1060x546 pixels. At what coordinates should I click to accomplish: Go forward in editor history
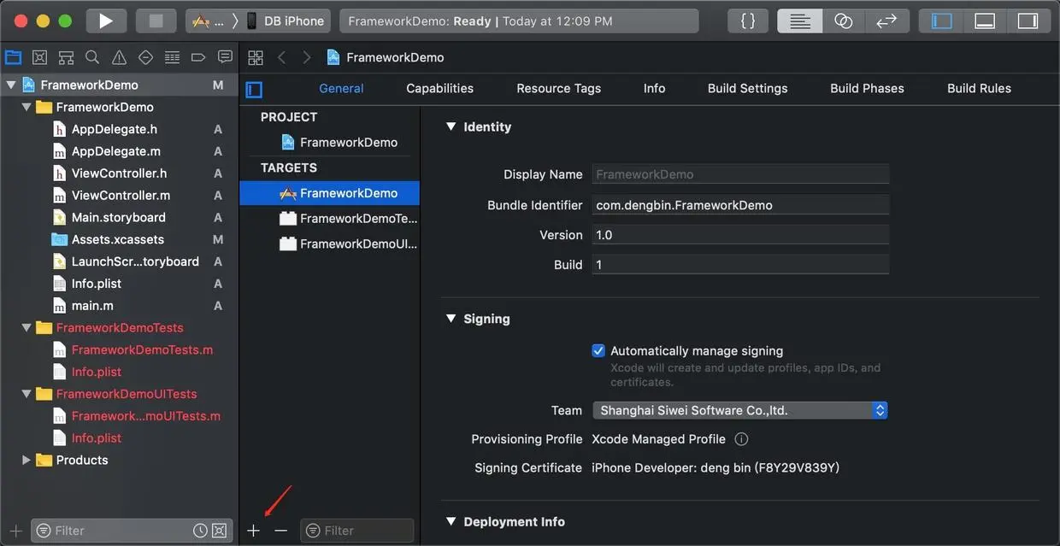click(307, 57)
